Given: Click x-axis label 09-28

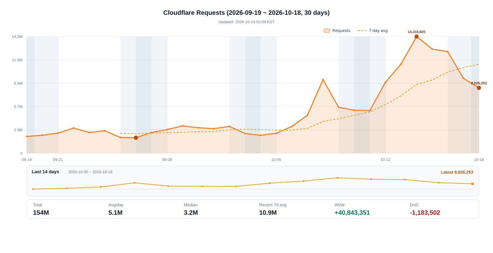Looking at the screenshot, I should point(167,160).
